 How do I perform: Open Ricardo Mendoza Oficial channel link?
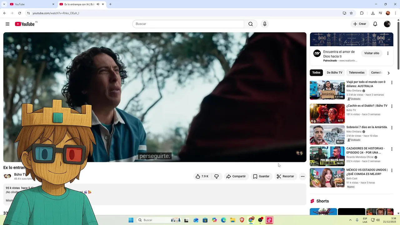tap(360, 157)
